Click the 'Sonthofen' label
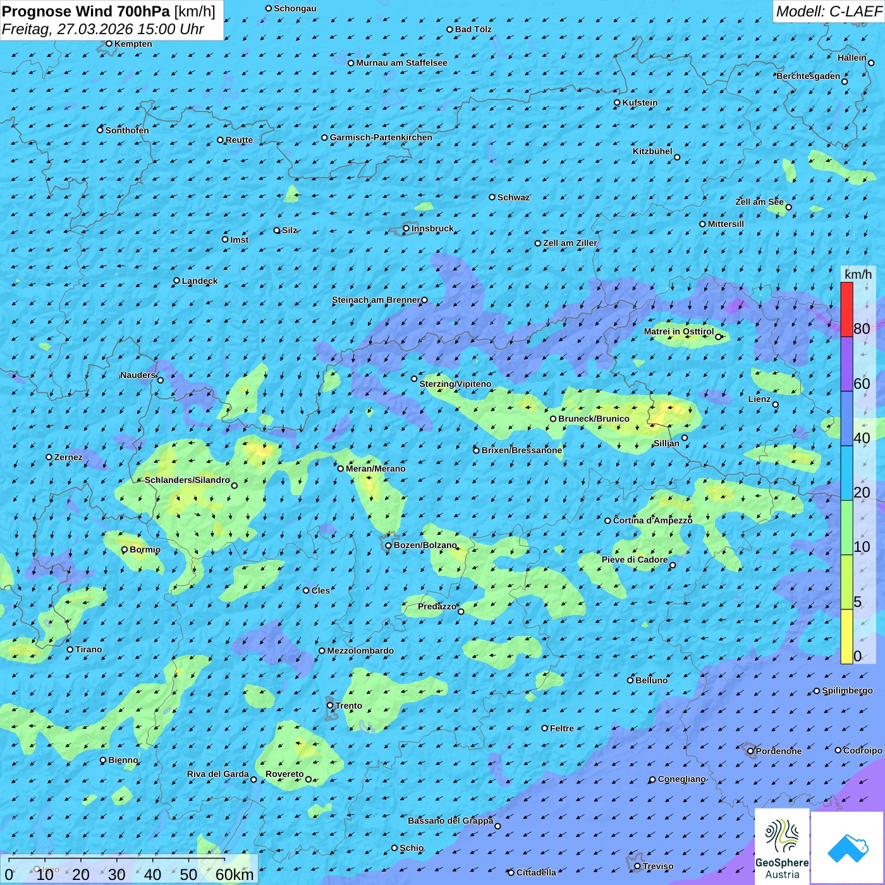The width and height of the screenshot is (885, 885). pyautogui.click(x=127, y=131)
